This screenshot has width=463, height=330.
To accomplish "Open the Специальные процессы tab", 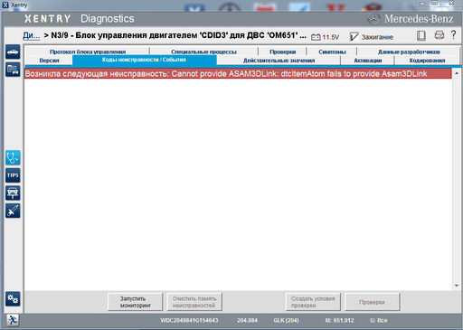I will pyautogui.click(x=203, y=52).
